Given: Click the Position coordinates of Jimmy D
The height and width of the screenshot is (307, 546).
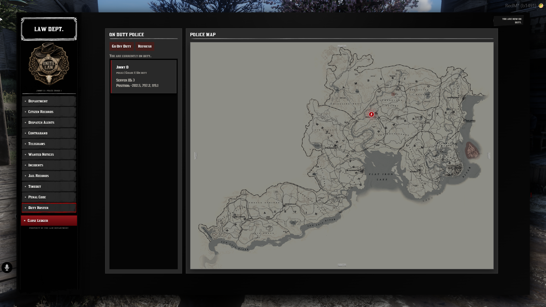Looking at the screenshot, I should click(137, 86).
